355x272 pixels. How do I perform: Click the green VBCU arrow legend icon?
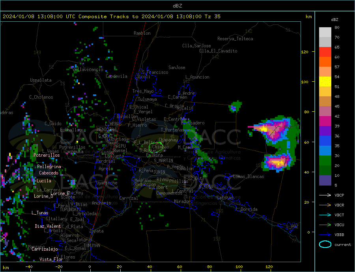(x=325, y=225)
